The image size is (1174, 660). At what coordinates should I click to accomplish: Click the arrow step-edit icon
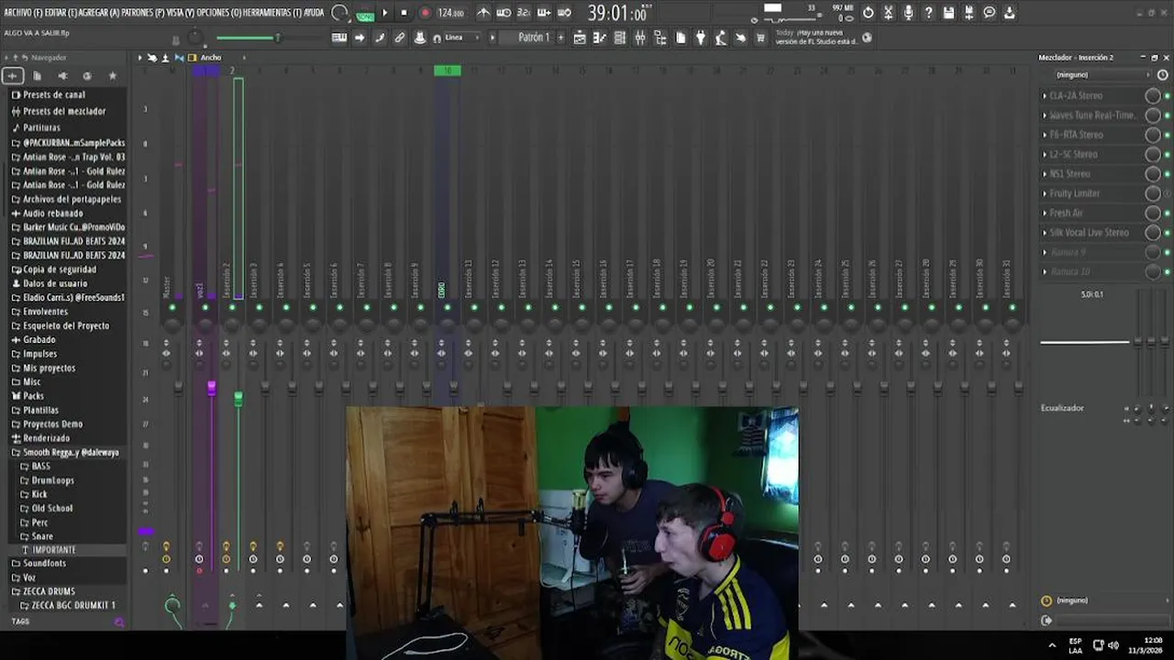pos(360,38)
